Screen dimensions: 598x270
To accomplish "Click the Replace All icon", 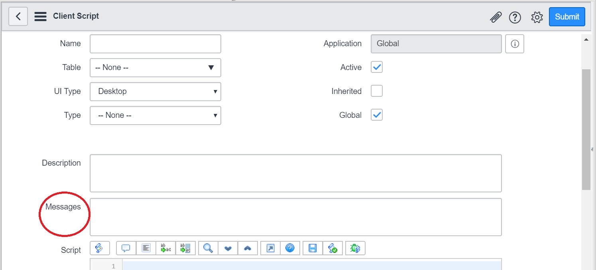I will coord(185,248).
